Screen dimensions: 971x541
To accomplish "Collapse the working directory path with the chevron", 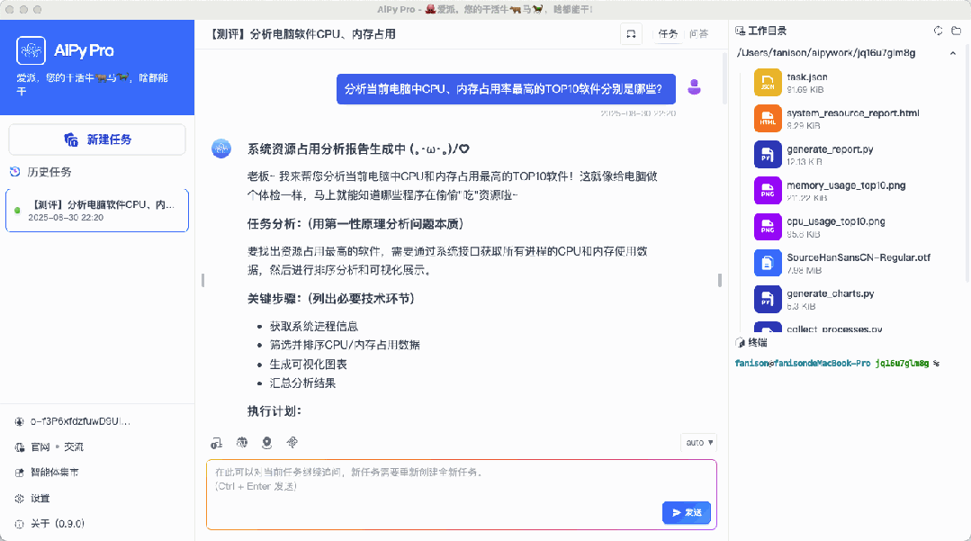I will pos(952,52).
